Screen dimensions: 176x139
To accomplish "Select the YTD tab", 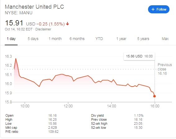I will [99, 39].
